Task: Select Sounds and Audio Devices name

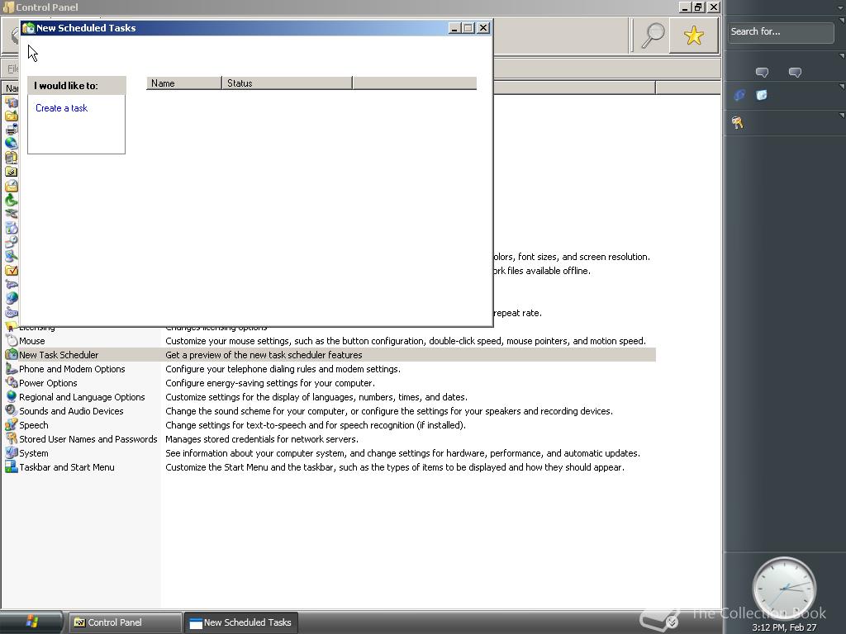Action: (x=71, y=411)
